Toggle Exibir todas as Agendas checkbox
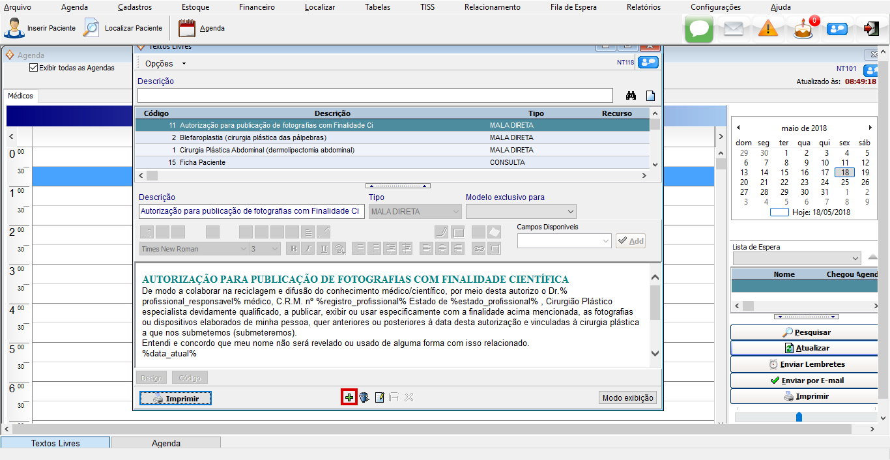Image resolution: width=890 pixels, height=460 pixels. pyautogui.click(x=34, y=68)
